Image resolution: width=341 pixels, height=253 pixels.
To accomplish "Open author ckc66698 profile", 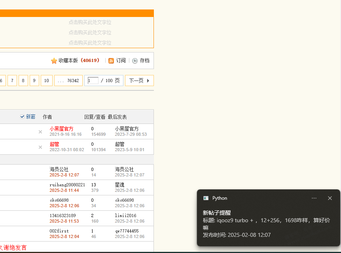I will tap(59, 200).
